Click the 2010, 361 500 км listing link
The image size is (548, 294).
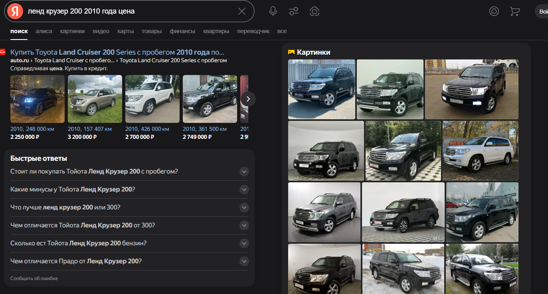coord(205,129)
